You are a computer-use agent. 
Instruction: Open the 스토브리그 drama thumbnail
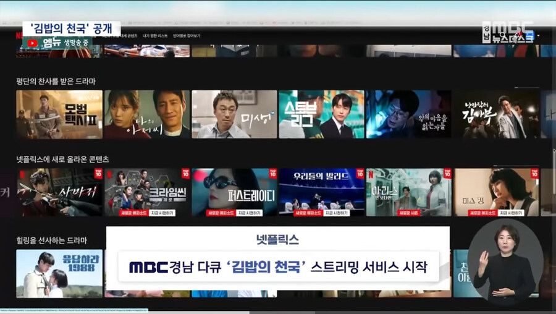[321, 114]
